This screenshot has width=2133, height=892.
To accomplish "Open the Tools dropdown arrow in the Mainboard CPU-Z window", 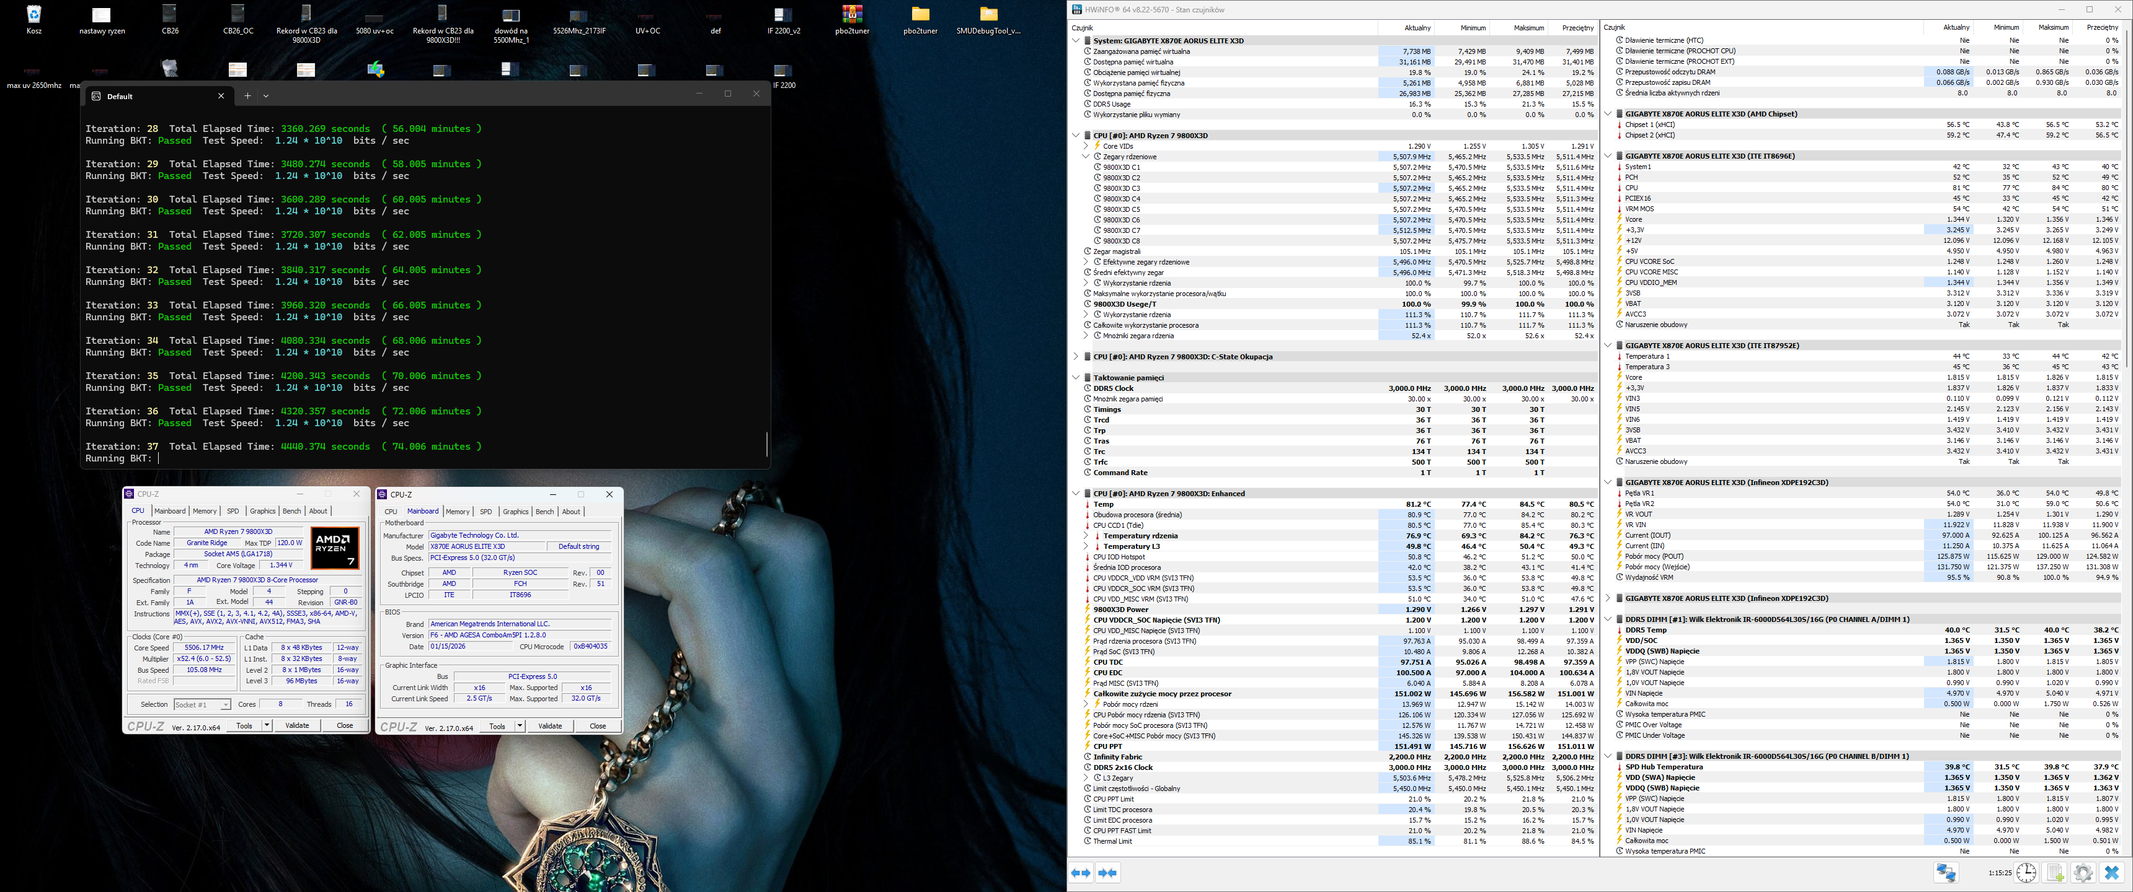I will click(x=519, y=726).
